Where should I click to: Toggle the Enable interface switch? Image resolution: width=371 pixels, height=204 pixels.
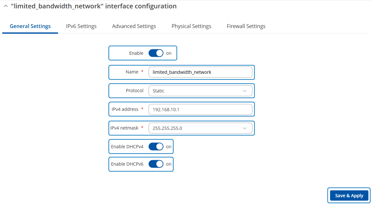tap(156, 53)
